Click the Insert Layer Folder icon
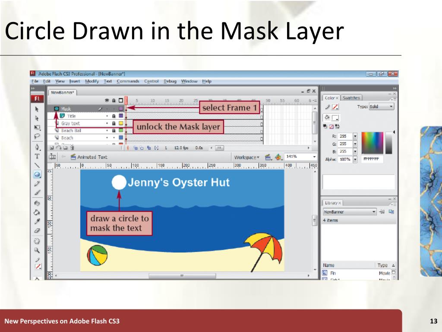Viewport: 442px width, 332px height. coord(65,148)
